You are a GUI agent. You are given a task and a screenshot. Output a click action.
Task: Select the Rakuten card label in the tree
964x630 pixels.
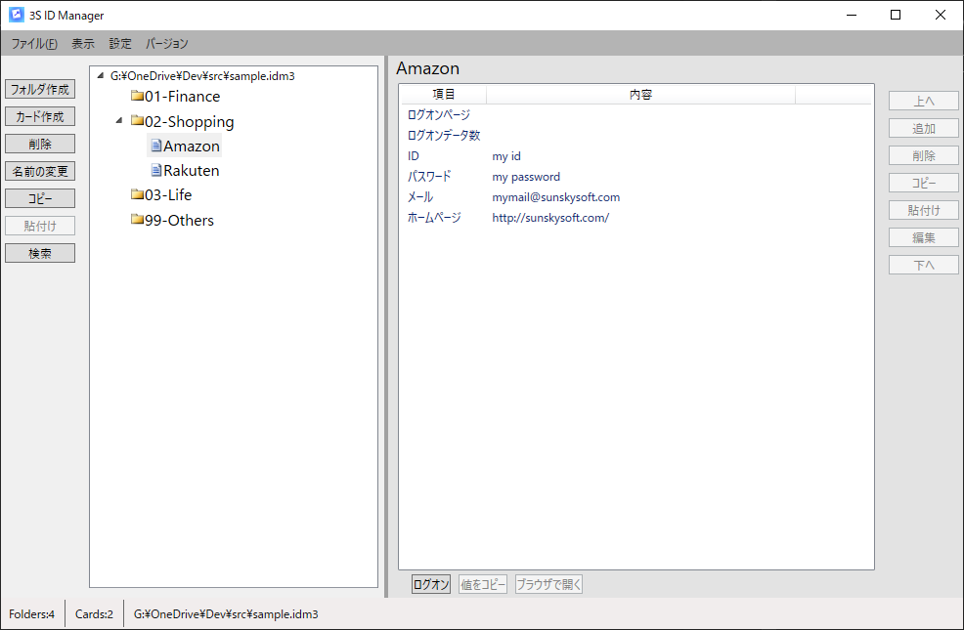(192, 171)
